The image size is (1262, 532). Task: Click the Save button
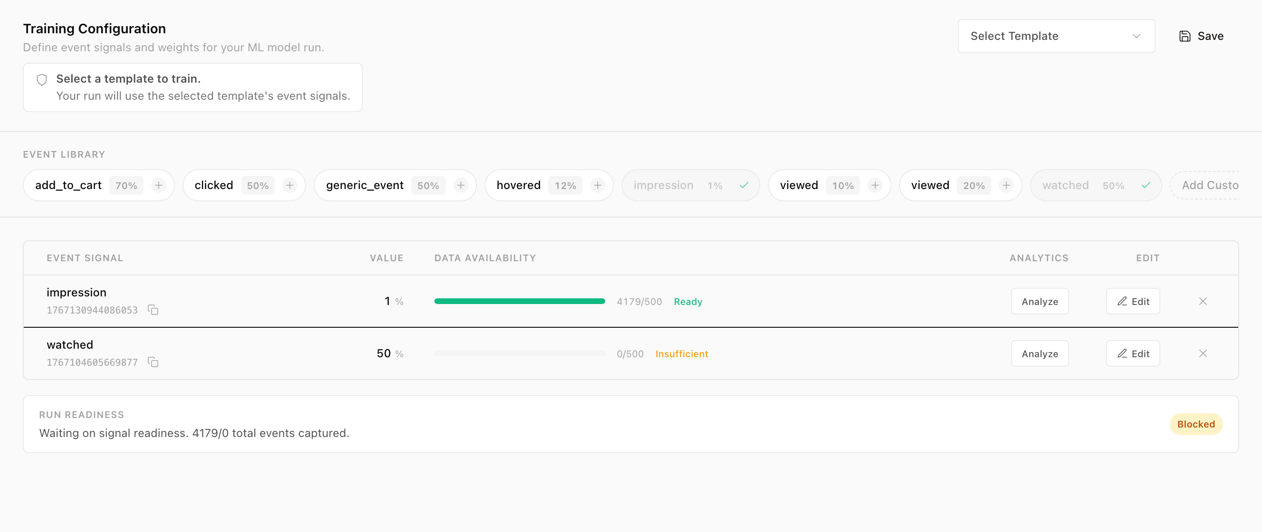pos(1201,36)
